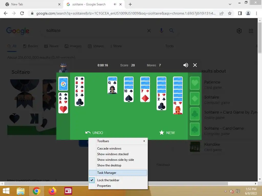262x196 pixels.
Task: Open a new browser tab
Action: (130, 4)
